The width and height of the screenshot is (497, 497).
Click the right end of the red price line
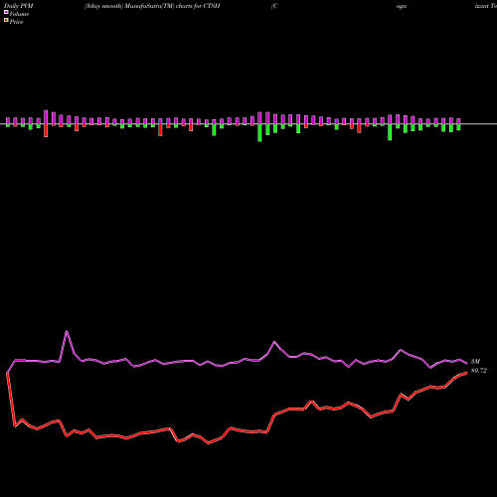(x=467, y=373)
